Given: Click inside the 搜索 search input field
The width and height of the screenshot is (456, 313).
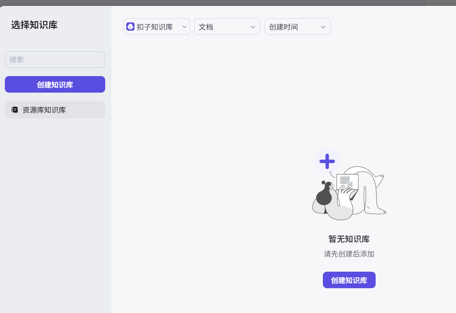Looking at the screenshot, I should point(55,59).
